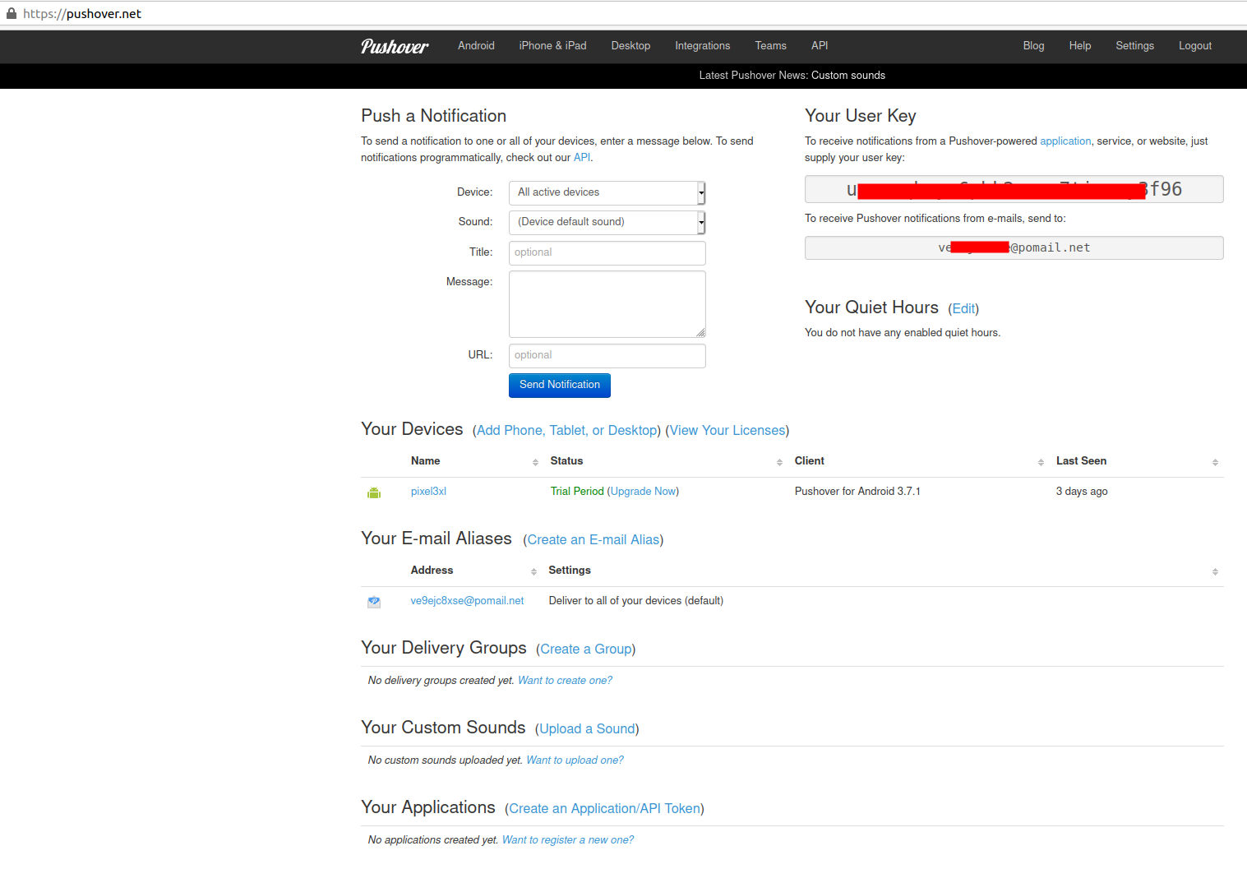Viewport: 1247px width, 869px height.
Task: Sort devices by Name column arrows
Action: point(535,462)
